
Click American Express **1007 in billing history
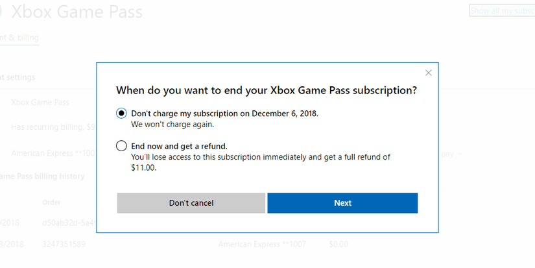[262, 244]
